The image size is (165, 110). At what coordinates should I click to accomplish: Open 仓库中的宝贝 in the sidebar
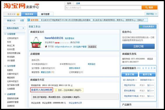point(13,81)
